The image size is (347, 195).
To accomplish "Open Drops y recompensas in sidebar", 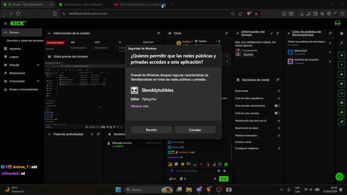I will coord(22,89).
